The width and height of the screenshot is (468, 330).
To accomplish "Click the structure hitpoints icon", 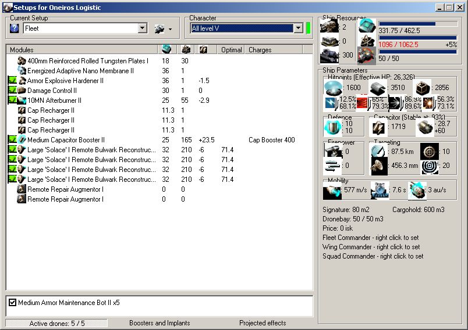I will click(x=422, y=88).
